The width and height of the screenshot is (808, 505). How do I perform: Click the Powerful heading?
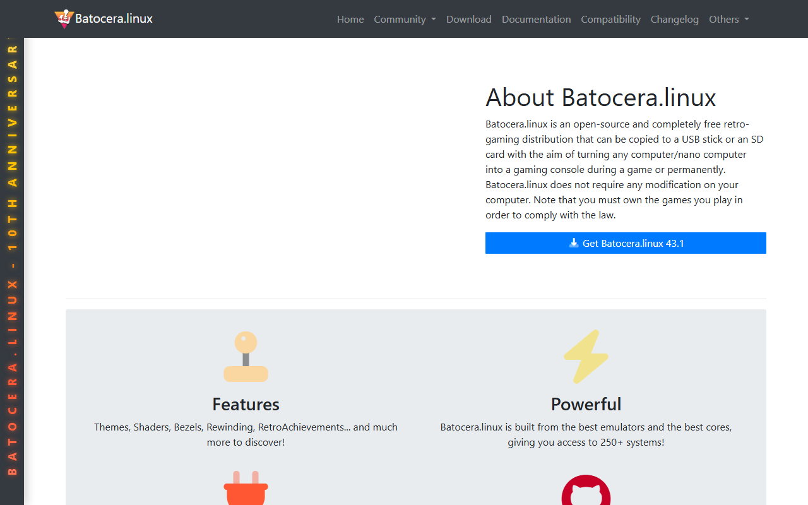[x=586, y=404]
